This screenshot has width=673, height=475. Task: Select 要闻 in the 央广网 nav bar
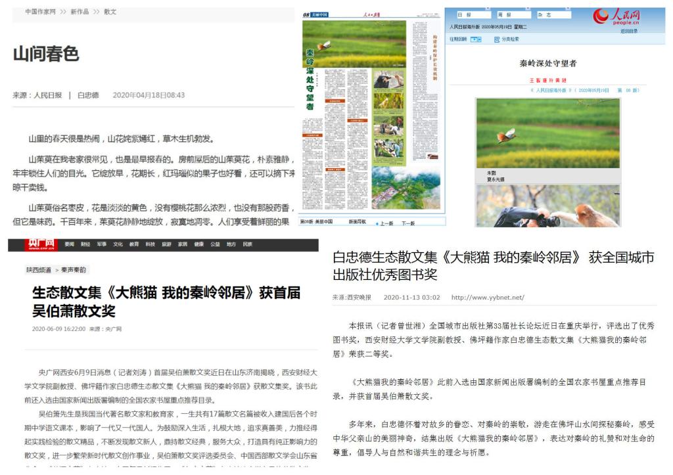coord(69,244)
